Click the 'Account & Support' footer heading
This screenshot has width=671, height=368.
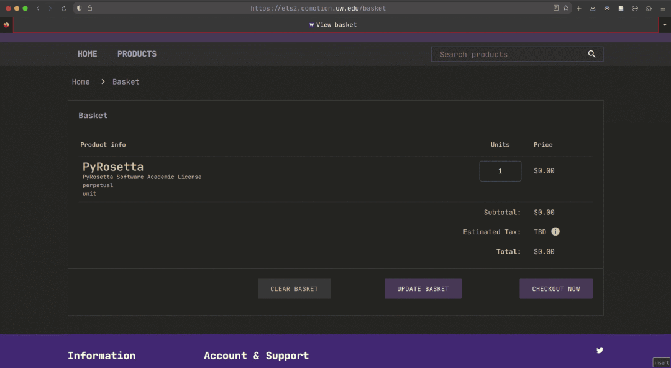click(x=257, y=356)
